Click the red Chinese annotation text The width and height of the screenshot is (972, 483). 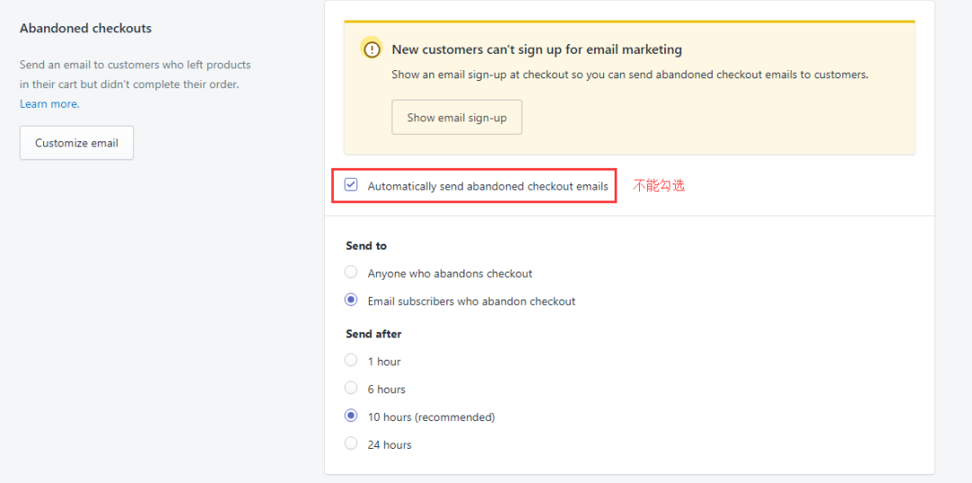(658, 185)
